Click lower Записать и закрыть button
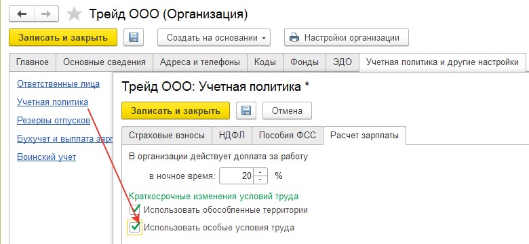529x244 pixels. pyautogui.click(x=176, y=110)
